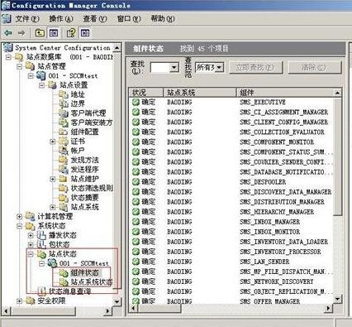The image size is (352, 327).
Task: Click the Help toolbar icon with question mark
Action: pos(71,33)
